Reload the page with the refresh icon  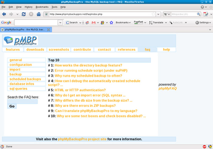[24, 14]
